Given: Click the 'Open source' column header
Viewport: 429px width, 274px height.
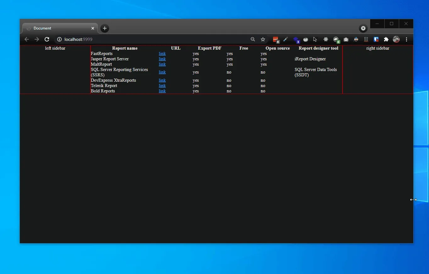Looking at the screenshot, I should click(x=278, y=48).
